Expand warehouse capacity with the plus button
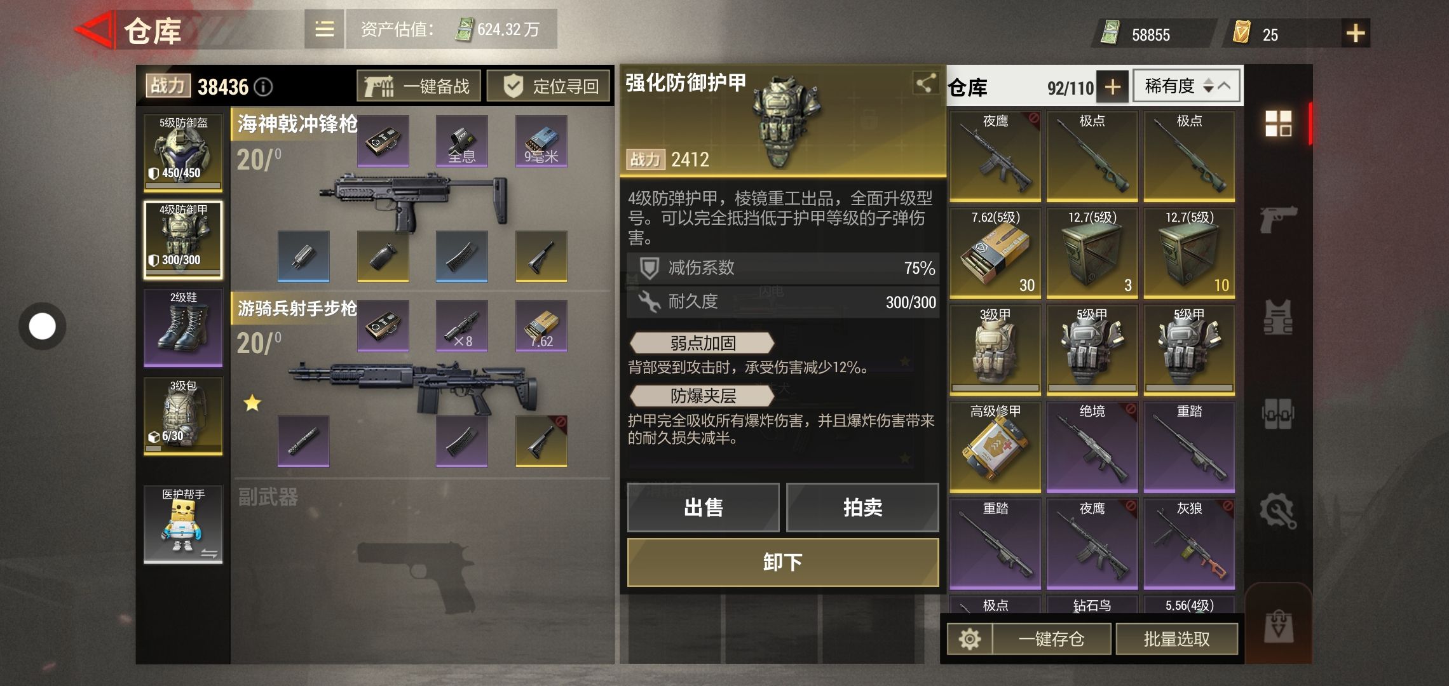Screen dimensions: 1449x686 point(1112,87)
